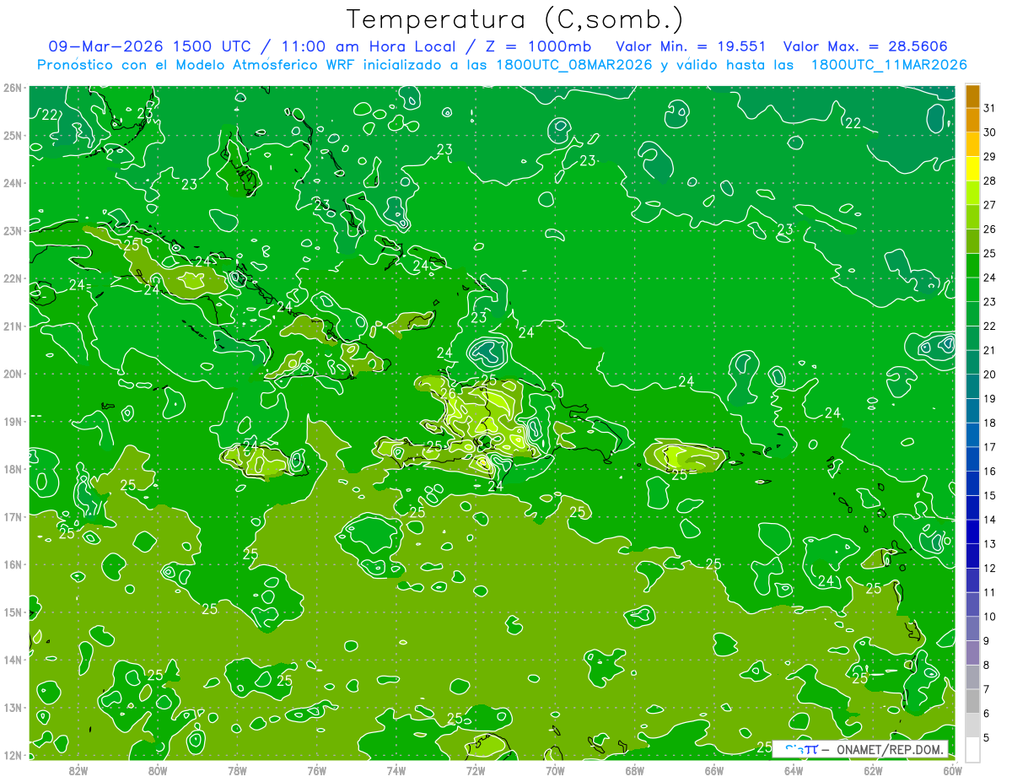1012x782 pixels.
Task: Pick the dark blue swatch between 13 and 14
Action: (972, 531)
